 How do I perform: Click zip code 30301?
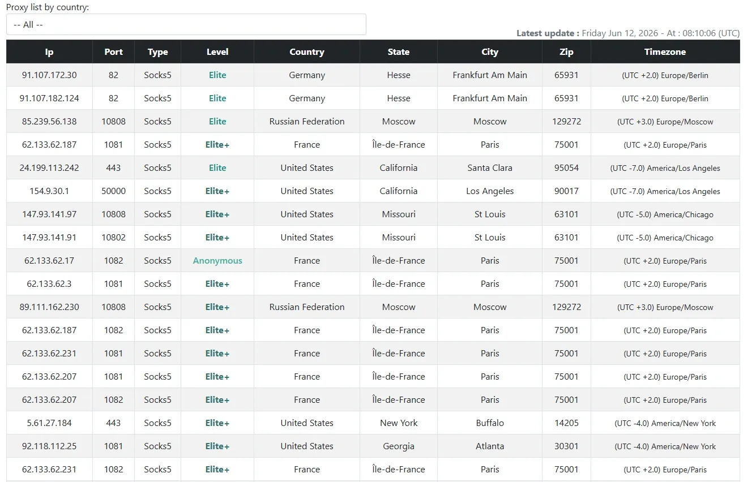pos(566,446)
